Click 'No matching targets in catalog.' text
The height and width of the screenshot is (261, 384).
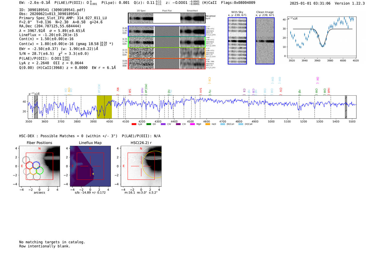click(x=52, y=242)
